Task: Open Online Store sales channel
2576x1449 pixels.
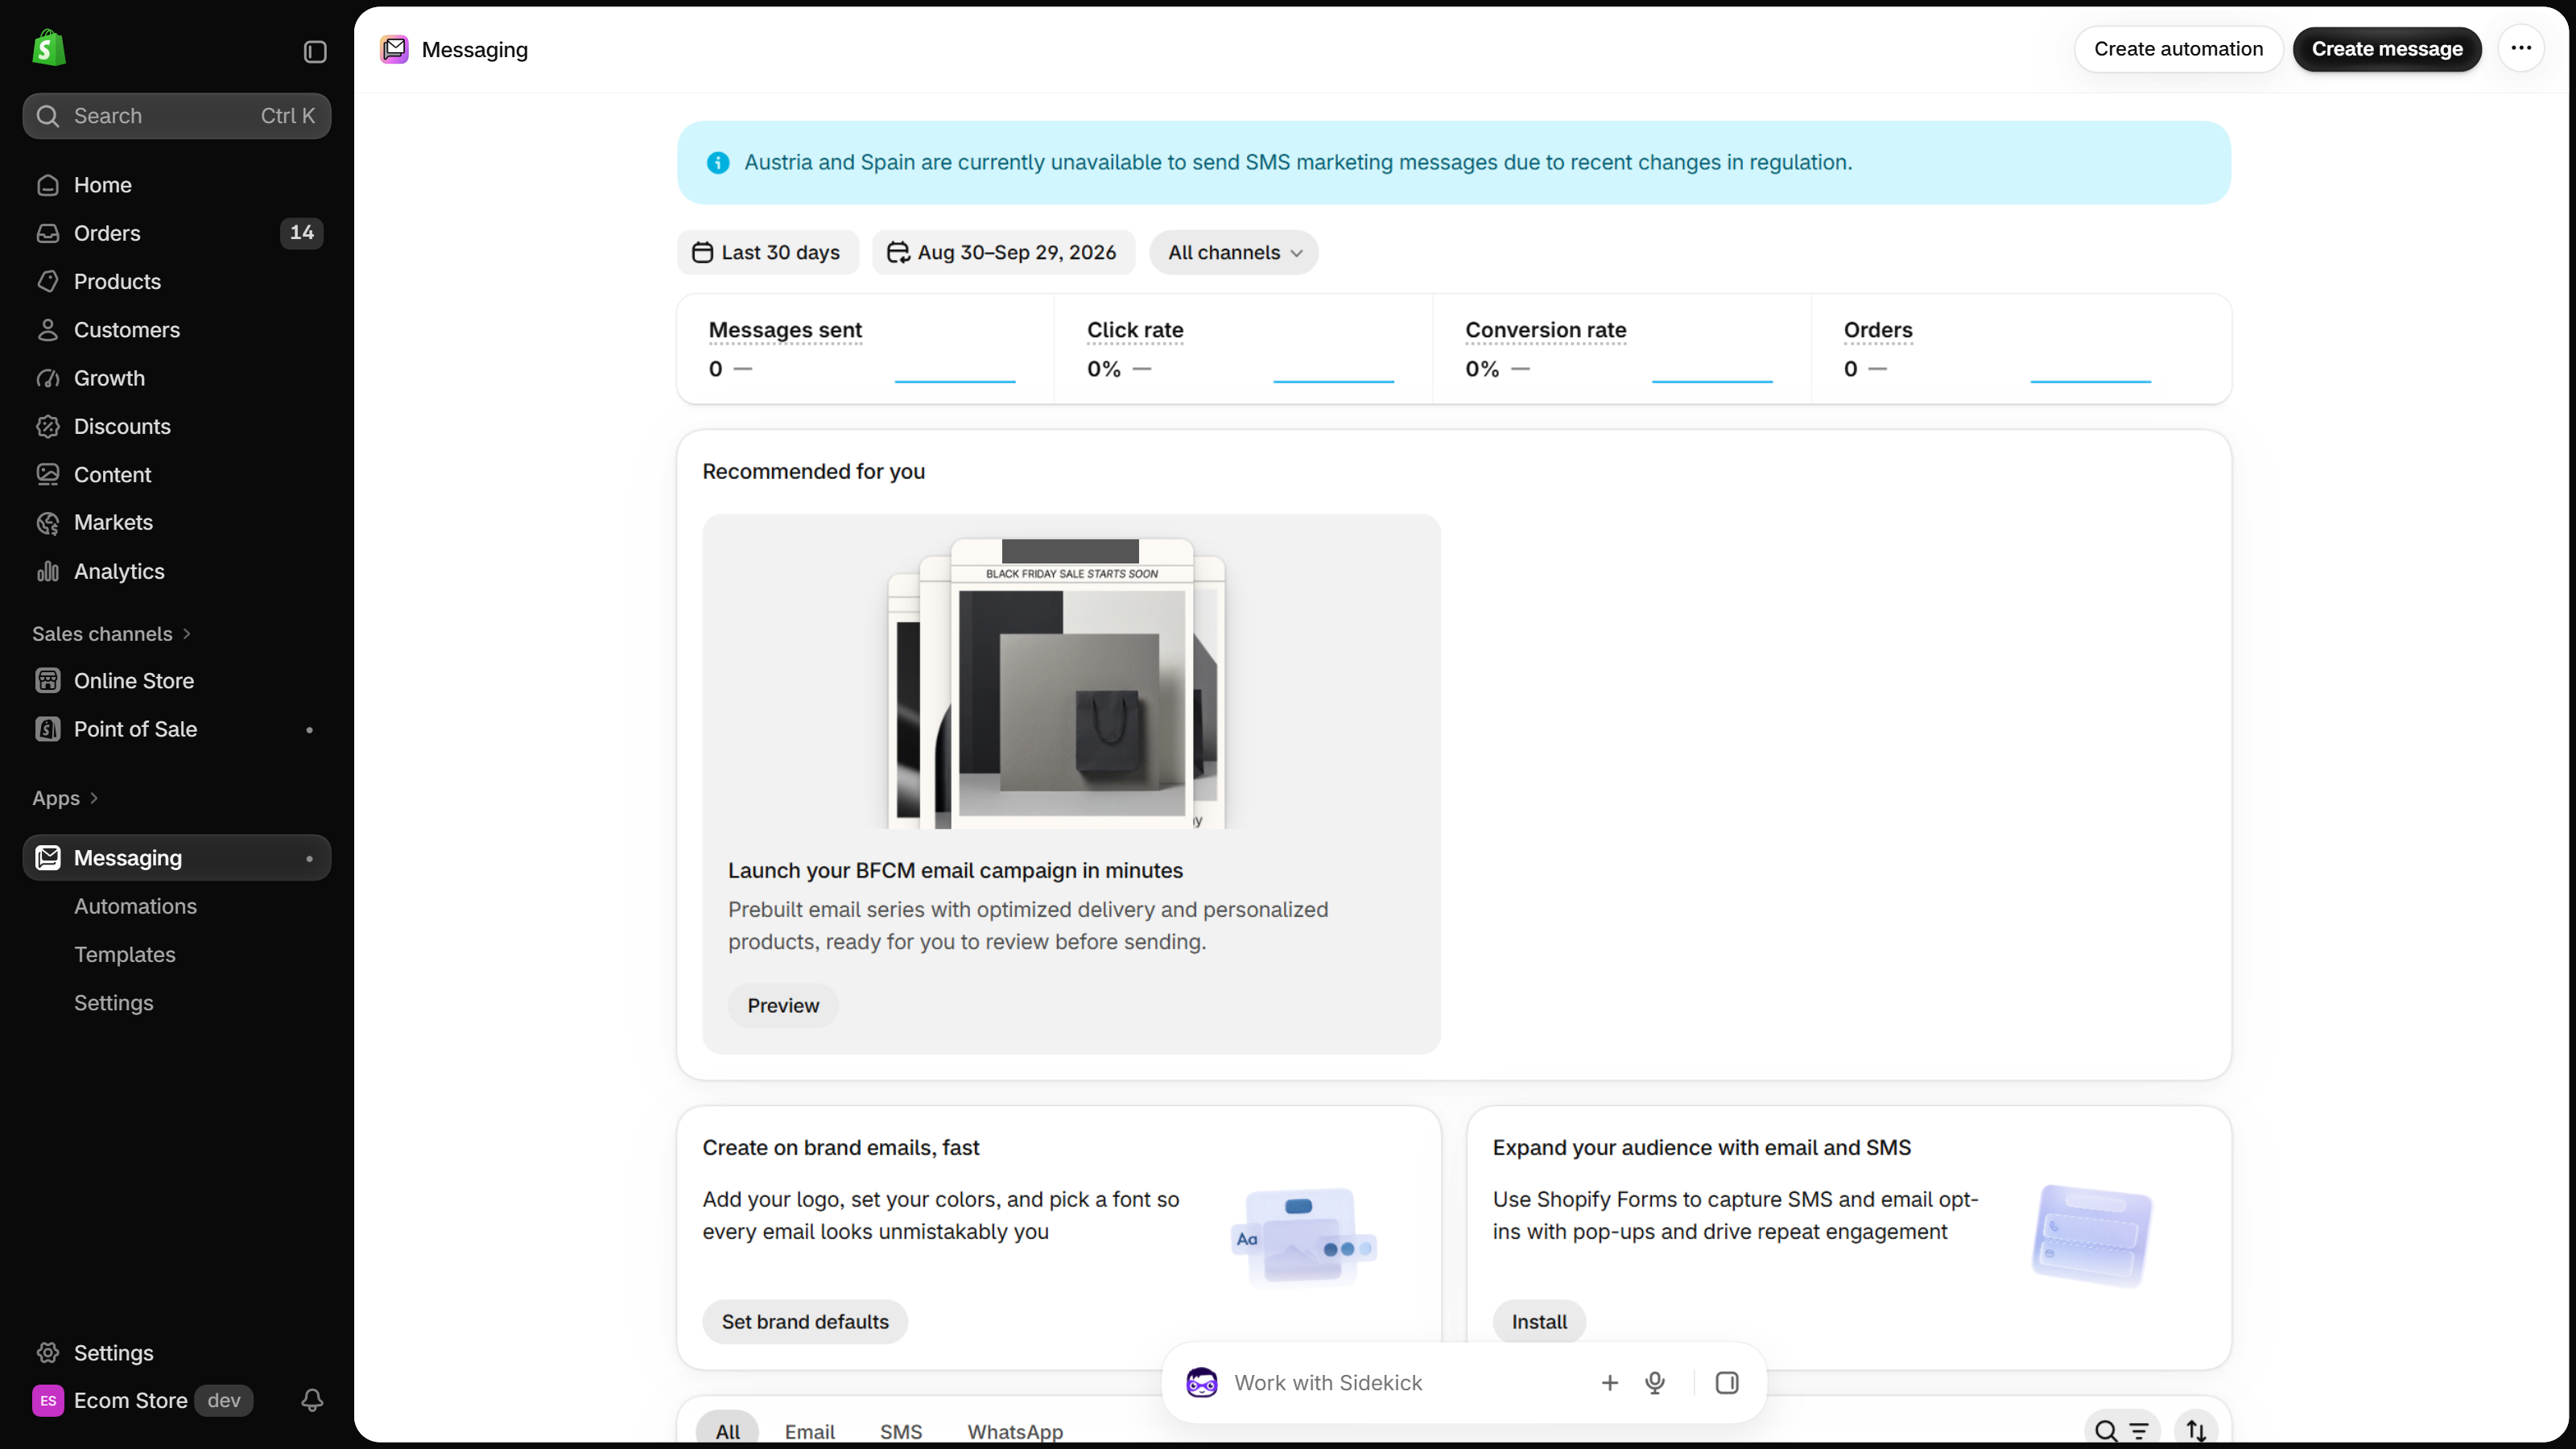Action: point(177,680)
